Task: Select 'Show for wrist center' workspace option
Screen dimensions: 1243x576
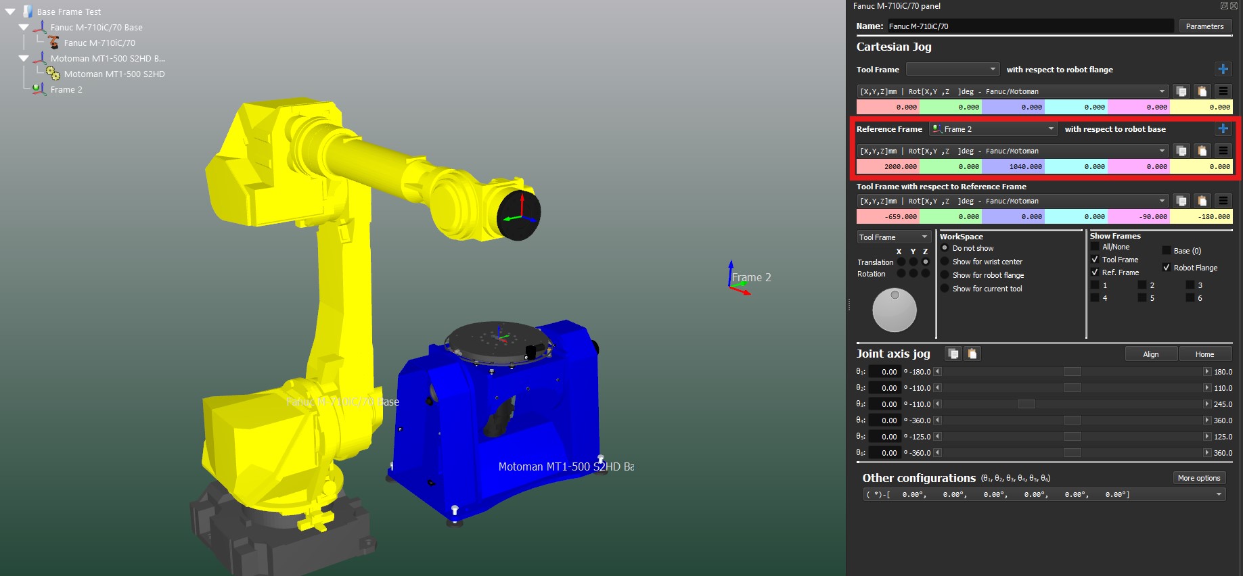Action: (945, 262)
